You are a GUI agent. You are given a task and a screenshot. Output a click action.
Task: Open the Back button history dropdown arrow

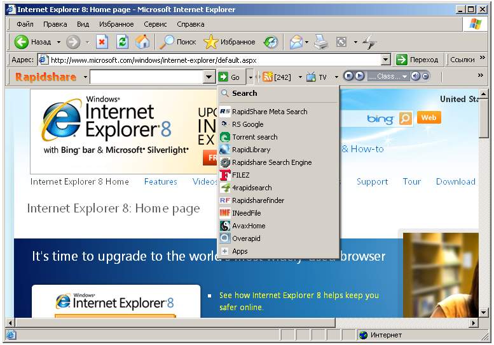point(58,42)
